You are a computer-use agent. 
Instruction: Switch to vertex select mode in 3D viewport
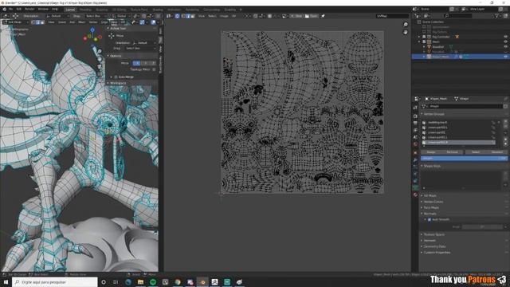pos(33,22)
